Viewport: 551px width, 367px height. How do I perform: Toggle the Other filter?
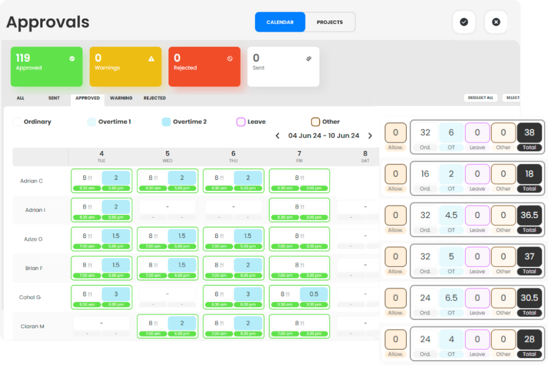click(315, 122)
